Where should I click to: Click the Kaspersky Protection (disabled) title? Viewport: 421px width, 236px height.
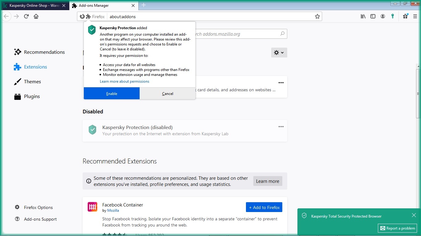[137, 127]
